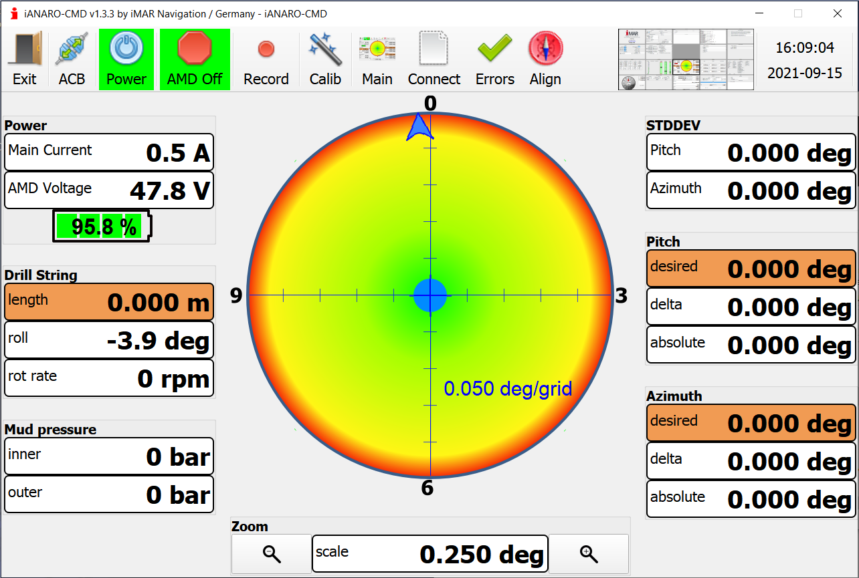Select the Main Current 0.5 A readout
859x578 pixels.
[109, 152]
